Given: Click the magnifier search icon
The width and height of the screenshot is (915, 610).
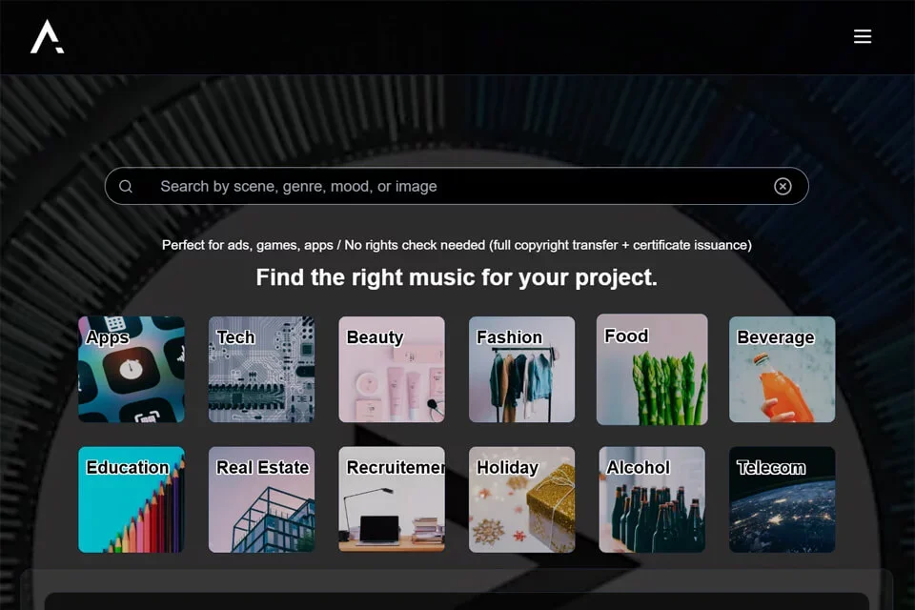Looking at the screenshot, I should tap(126, 186).
